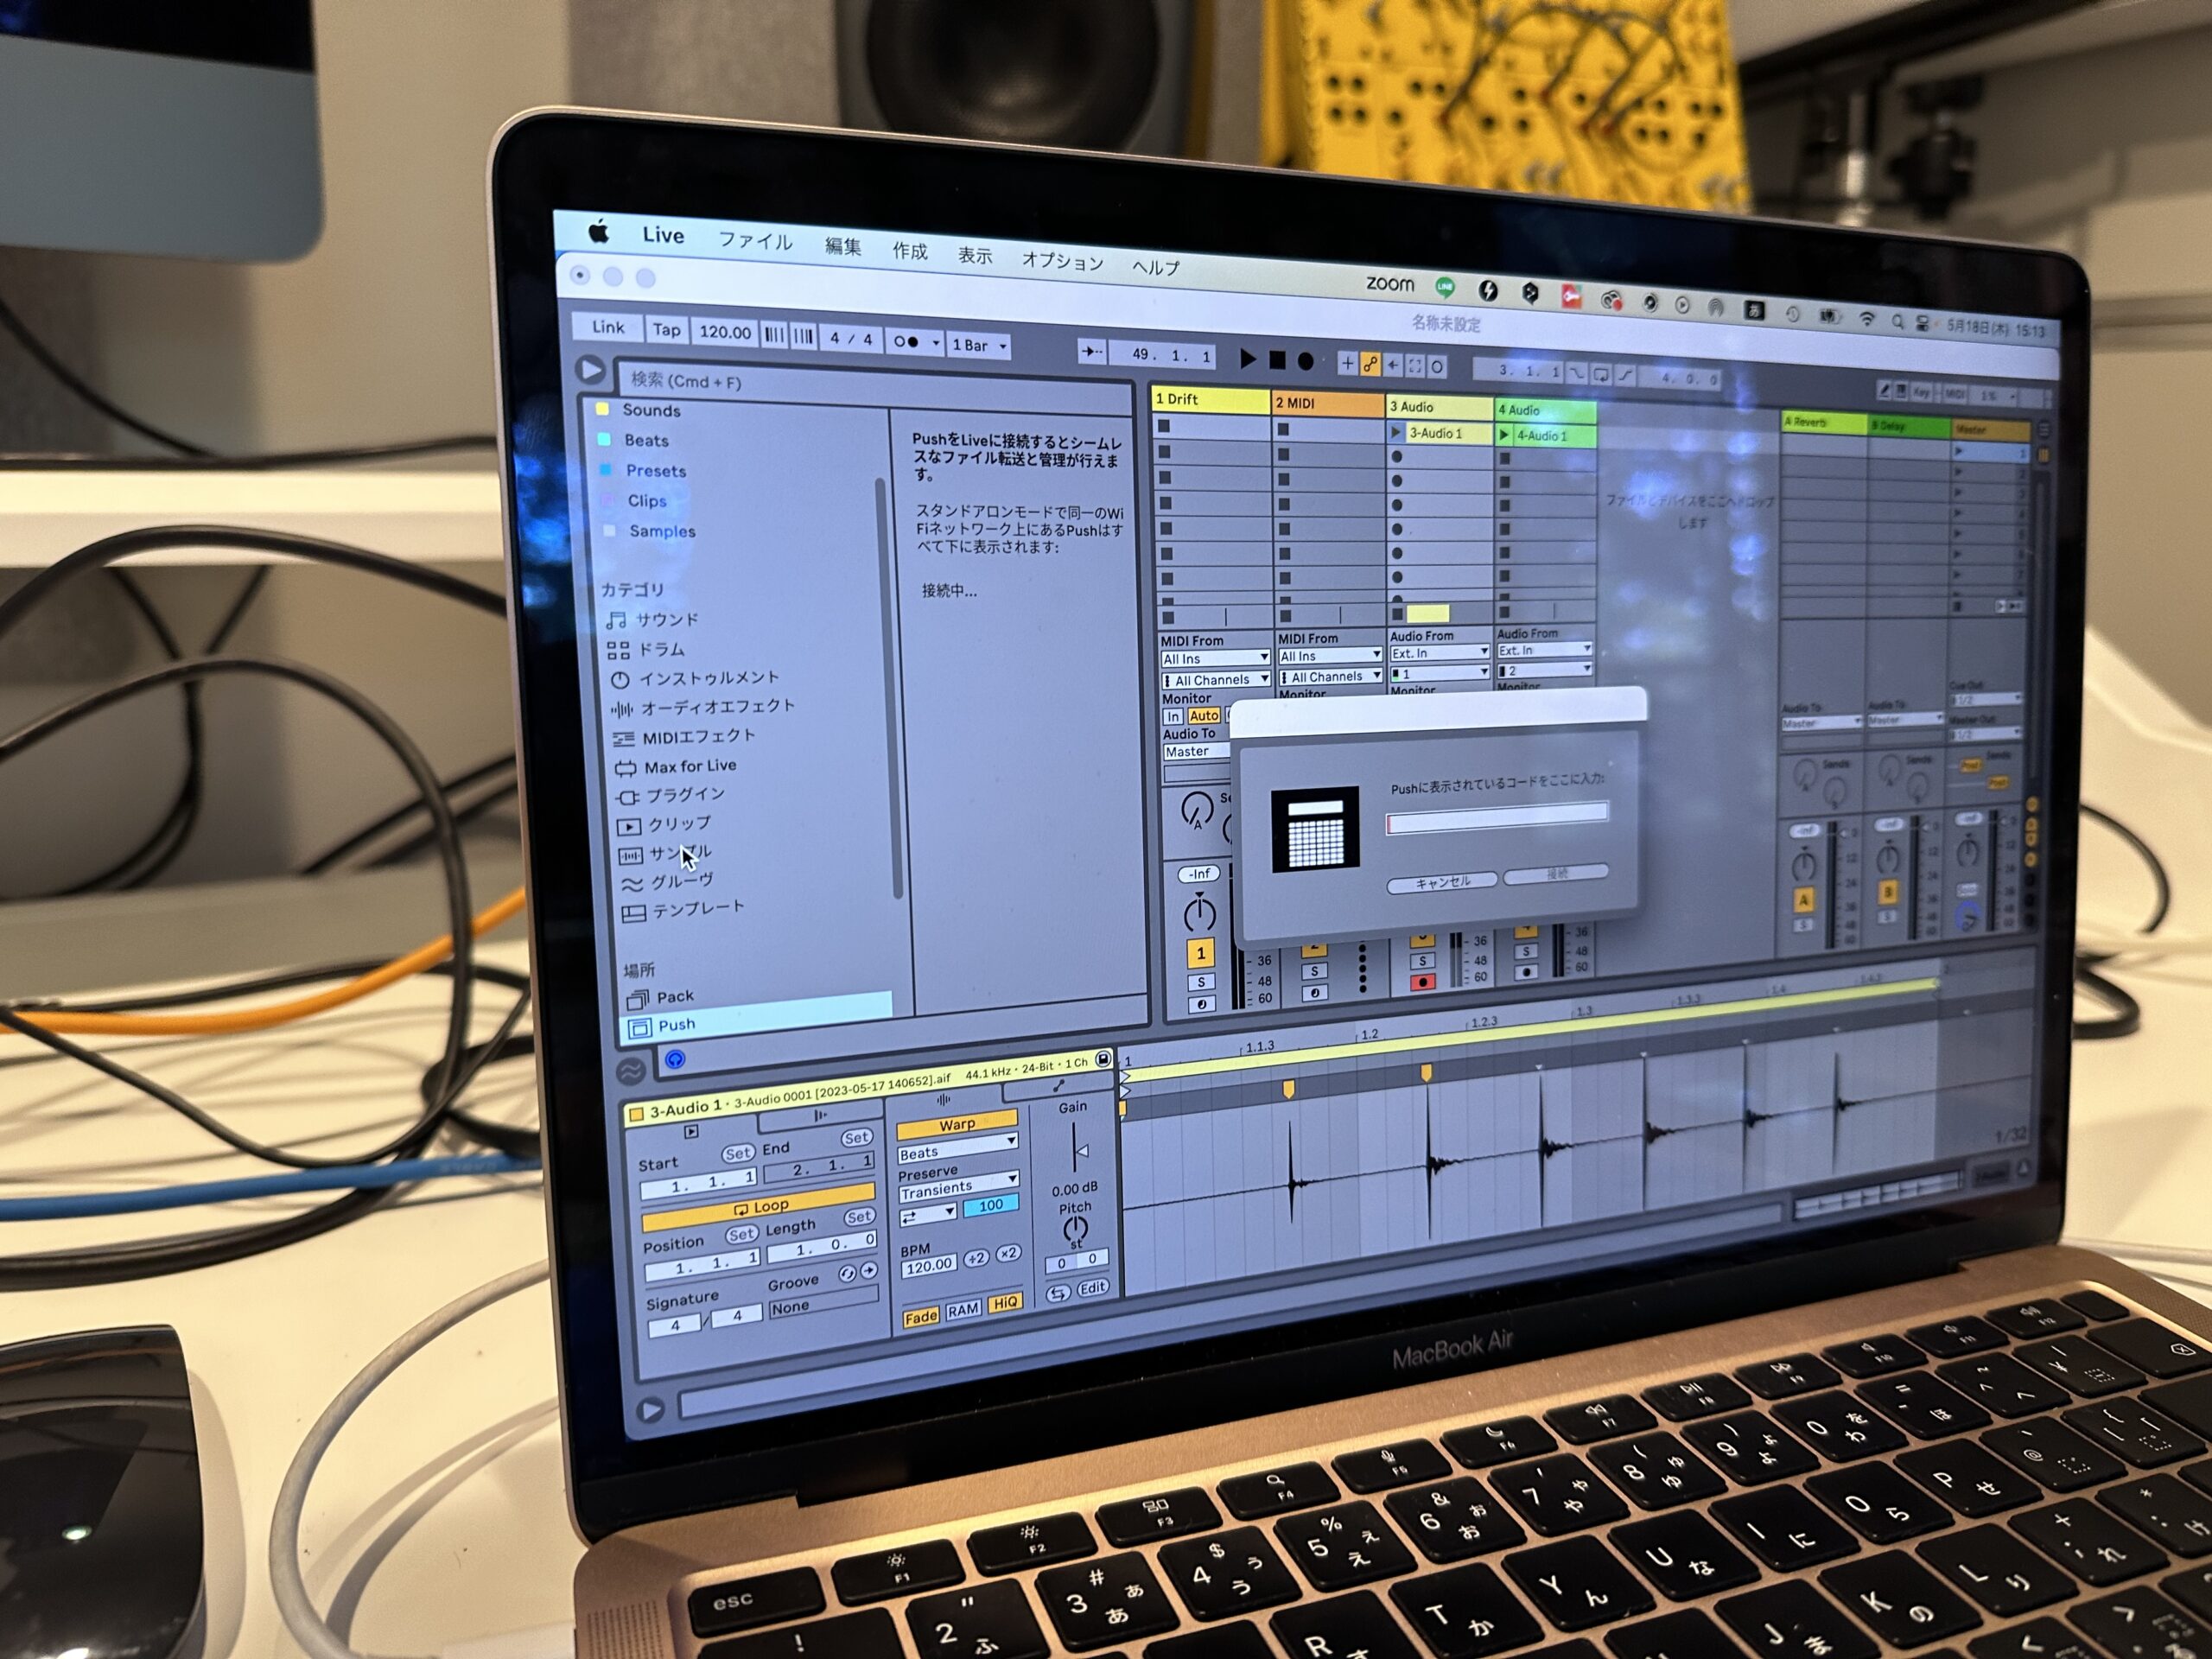Click the Stop button
Viewport: 2212px width, 1659px height.
(x=1277, y=360)
